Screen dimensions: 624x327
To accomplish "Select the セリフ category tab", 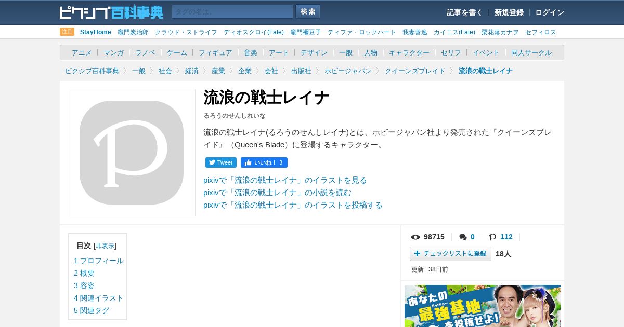I will pos(451,52).
